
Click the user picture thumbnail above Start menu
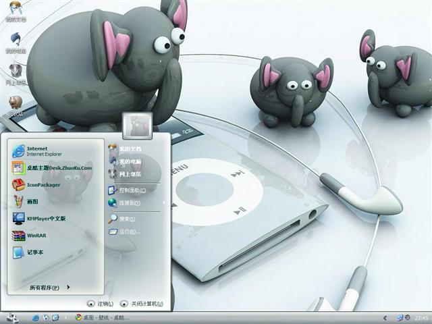137,126
